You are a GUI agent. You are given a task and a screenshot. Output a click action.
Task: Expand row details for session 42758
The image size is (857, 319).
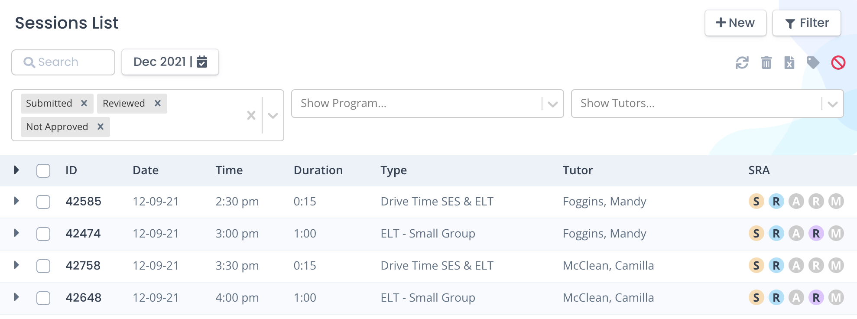point(16,265)
